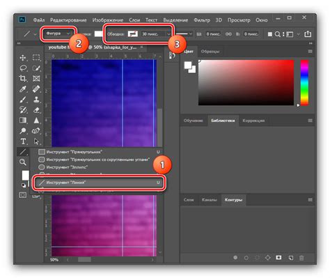Click the search magnifier in options bar
Image resolution: width=330 pixels, height=278 pixels.
pos(278,34)
